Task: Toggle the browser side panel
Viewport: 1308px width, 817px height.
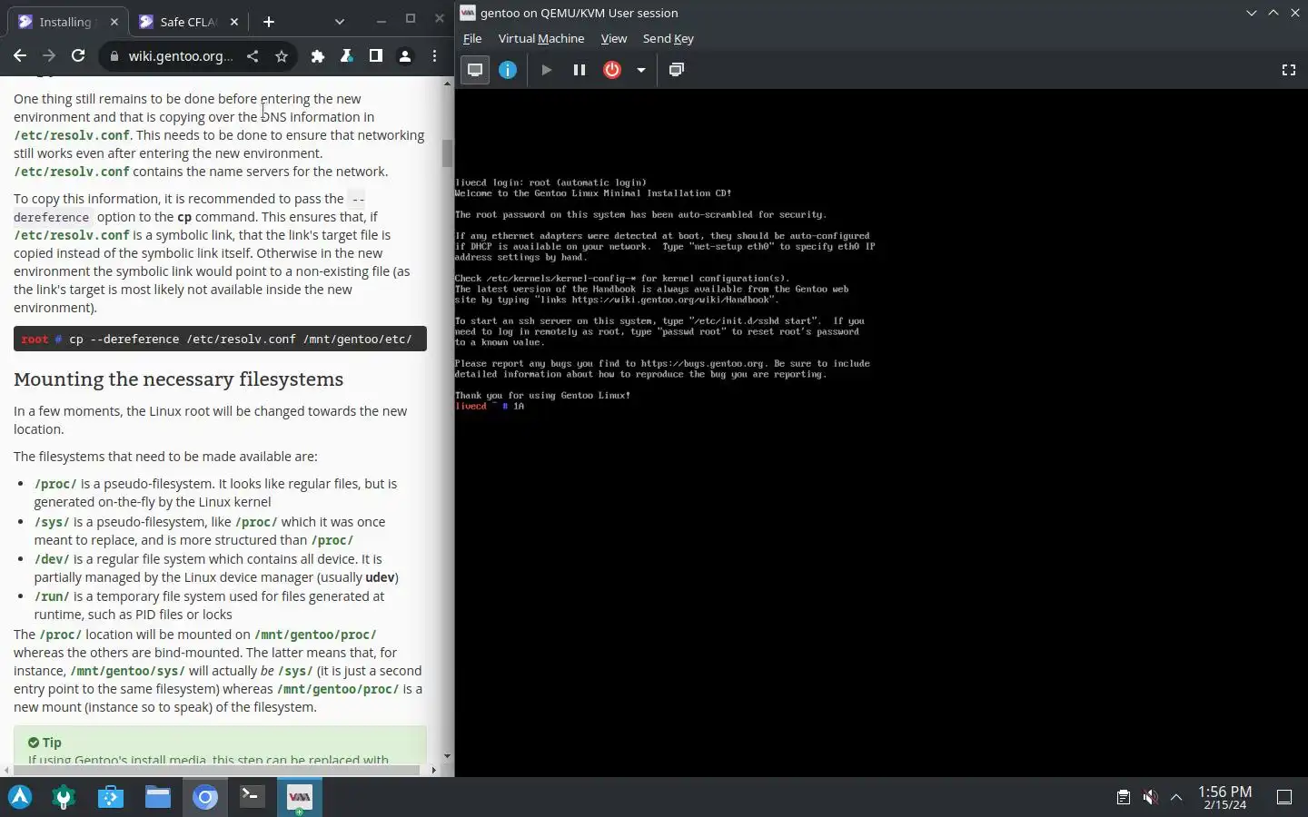Action: point(376,56)
